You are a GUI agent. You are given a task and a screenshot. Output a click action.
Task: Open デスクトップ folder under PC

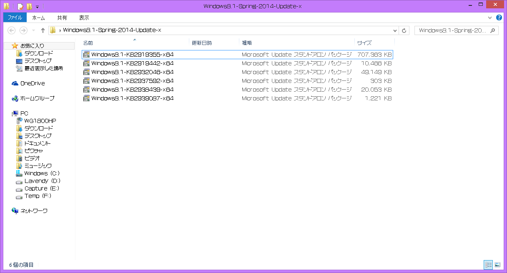pos(38,136)
